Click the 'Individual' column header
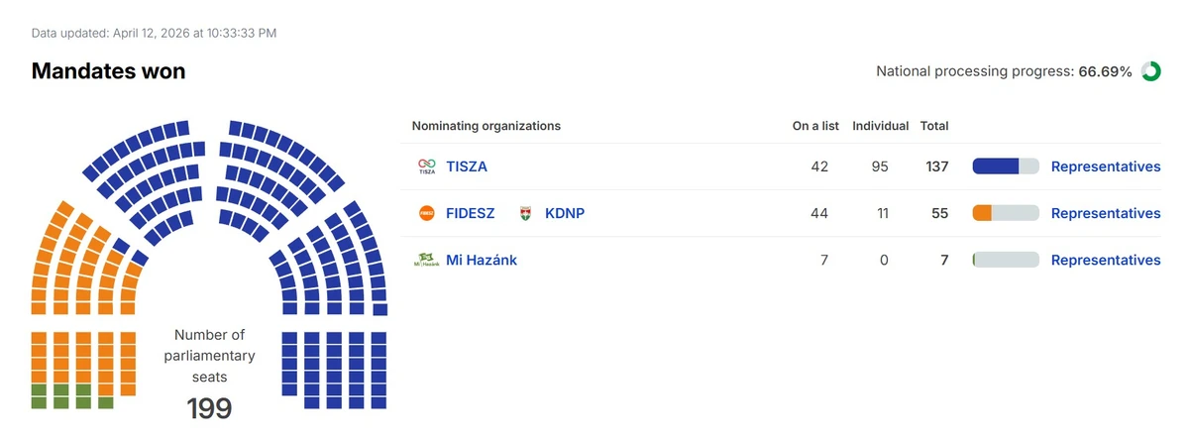The width and height of the screenshot is (1189, 441). click(x=880, y=126)
